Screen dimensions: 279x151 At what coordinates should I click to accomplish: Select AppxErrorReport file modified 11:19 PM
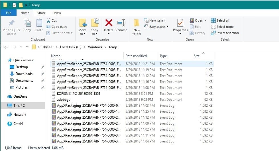[x=132, y=70]
